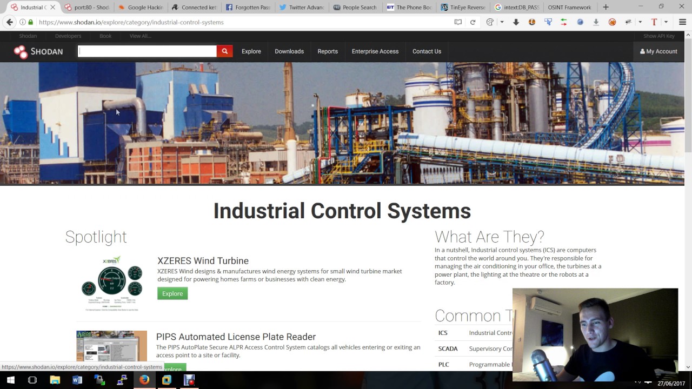
Task: Go back using browser back arrow
Action: point(9,22)
